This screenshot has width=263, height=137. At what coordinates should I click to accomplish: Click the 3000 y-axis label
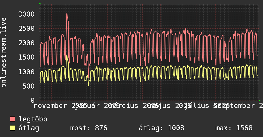[x=26, y=14]
